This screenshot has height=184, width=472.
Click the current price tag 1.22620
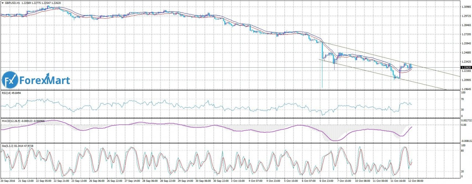click(x=465, y=67)
